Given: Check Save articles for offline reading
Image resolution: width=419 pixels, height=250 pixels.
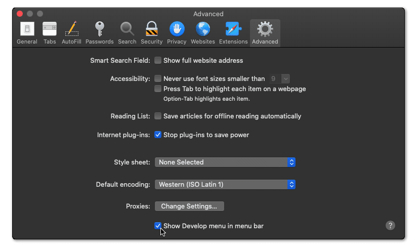Looking at the screenshot, I should tap(158, 116).
